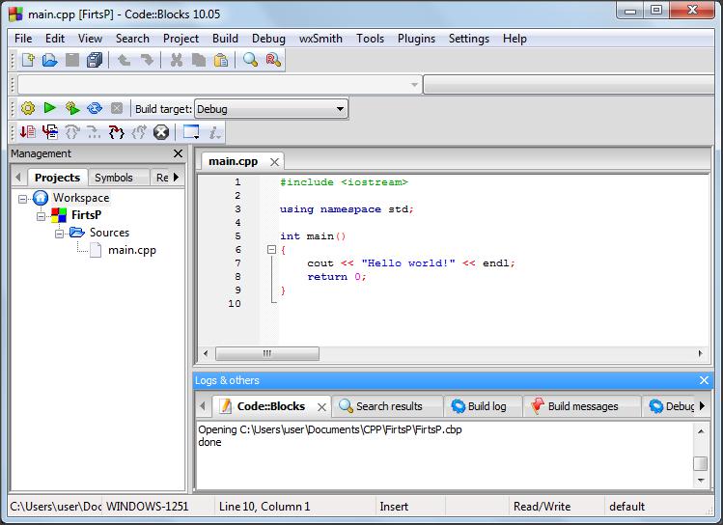Open the File menu
The height and width of the screenshot is (525, 723).
pos(23,39)
